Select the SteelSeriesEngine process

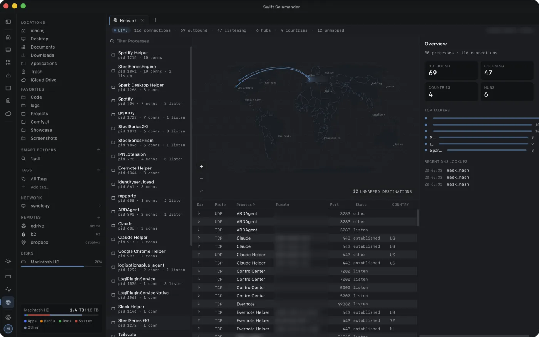point(149,71)
